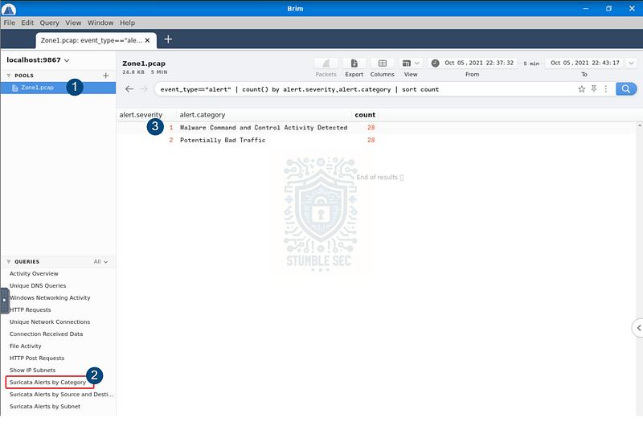Open the search bar three-dot menu
Viewport: 643px width, 426px height.
pyautogui.click(x=606, y=89)
